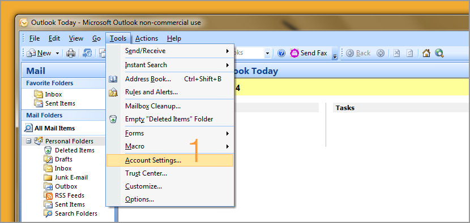Click the Forward arrow icon

tap(381, 53)
